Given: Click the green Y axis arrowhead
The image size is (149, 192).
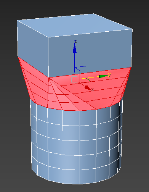Looking at the screenshot, I should click(x=103, y=76).
